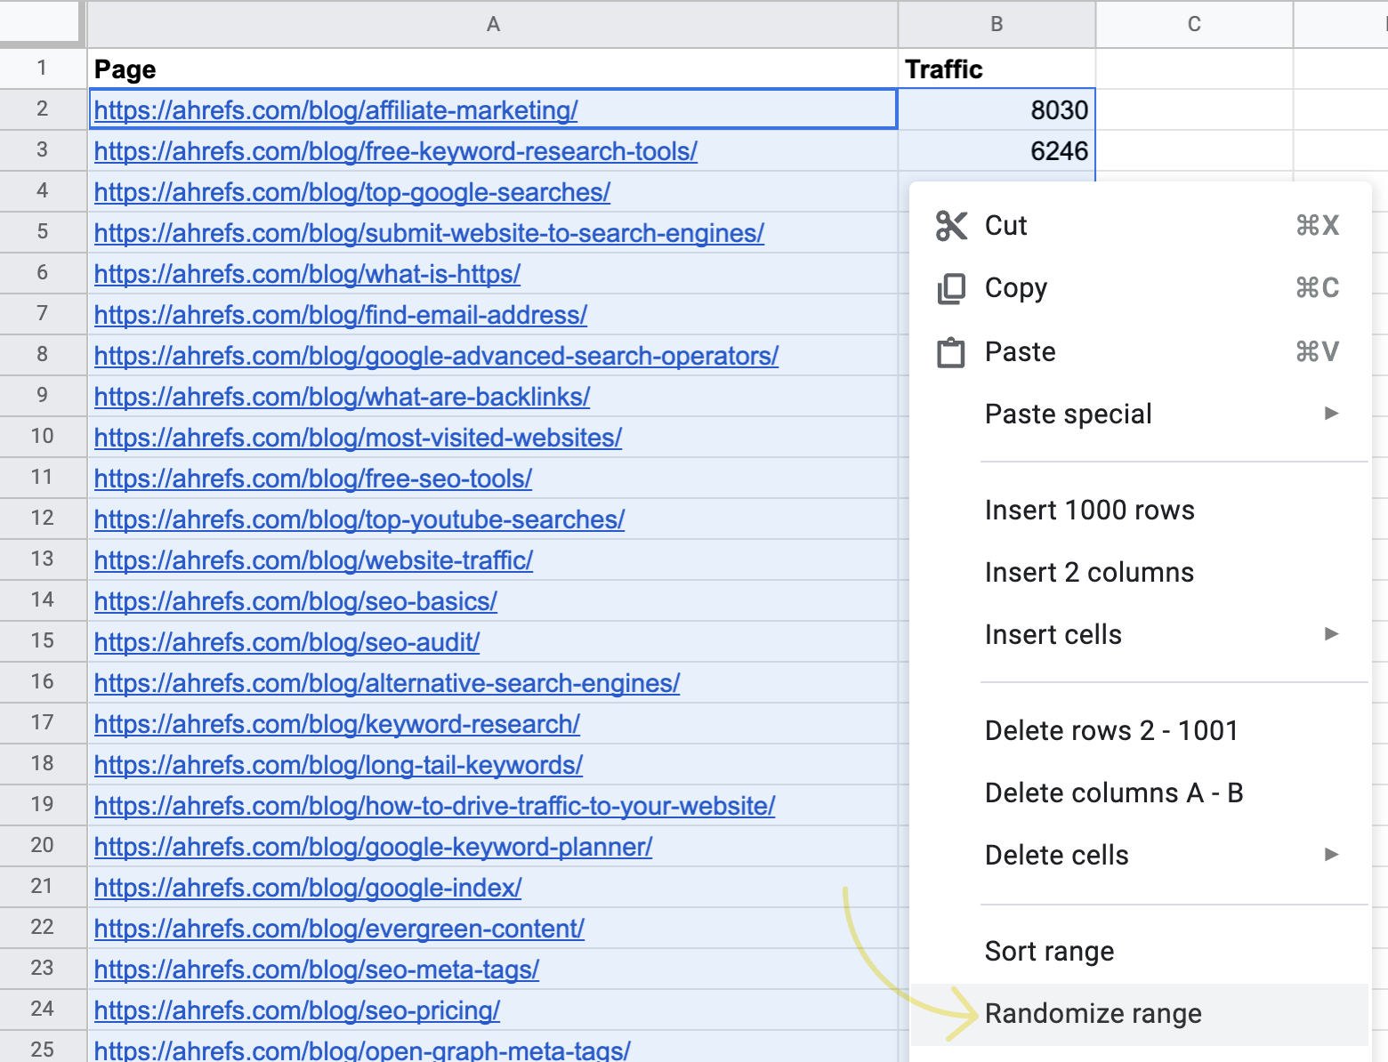Open the free-keyword-research-tools link
This screenshot has height=1062, width=1388.
[x=395, y=151]
